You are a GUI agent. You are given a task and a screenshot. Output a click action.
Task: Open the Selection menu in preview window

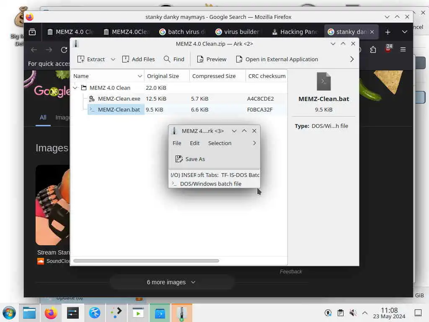[x=220, y=143]
